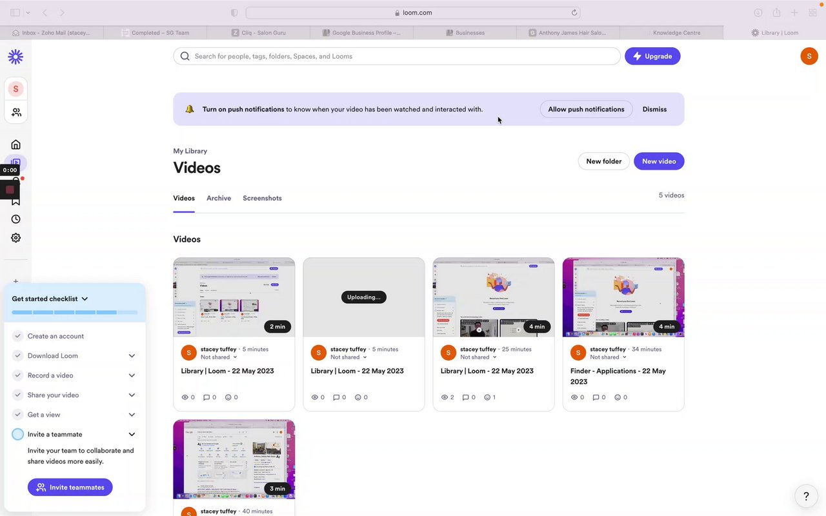Click the Upgrade button
Viewport: 826px width, 516px height.
(x=652, y=56)
